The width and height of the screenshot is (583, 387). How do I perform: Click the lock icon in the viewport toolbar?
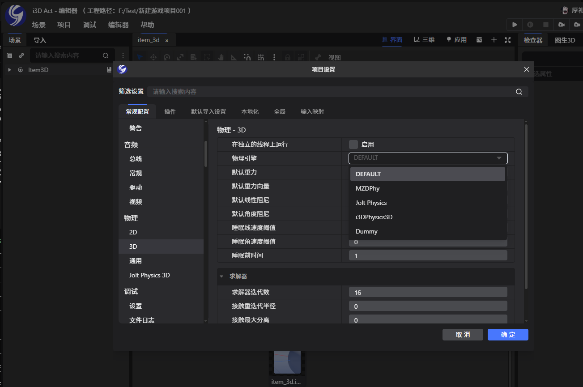tap(288, 57)
